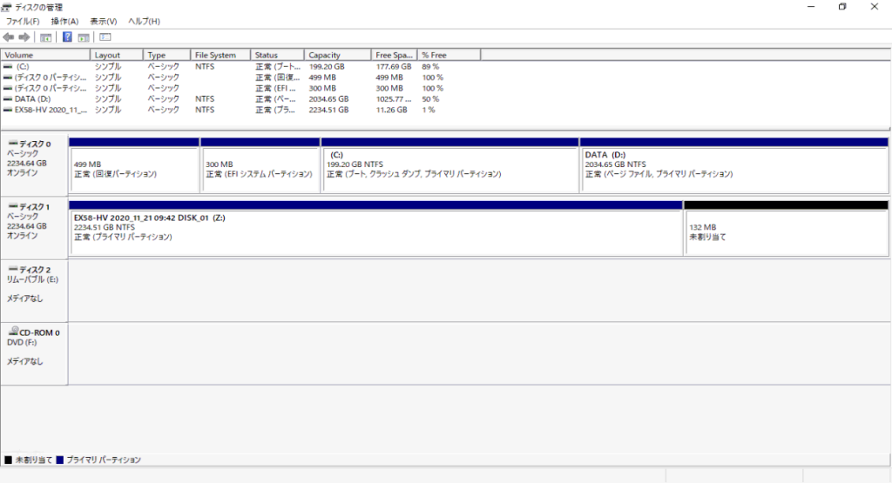Click the Show/Hide Console Tree icon
The width and height of the screenshot is (892, 483).
[45, 37]
